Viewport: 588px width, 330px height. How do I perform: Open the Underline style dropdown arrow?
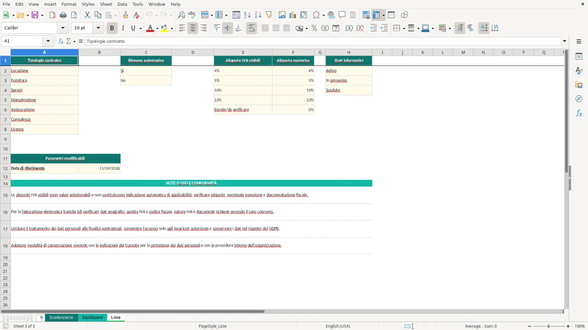[140, 28]
